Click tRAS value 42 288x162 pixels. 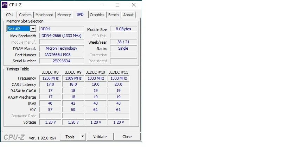tap(73, 103)
